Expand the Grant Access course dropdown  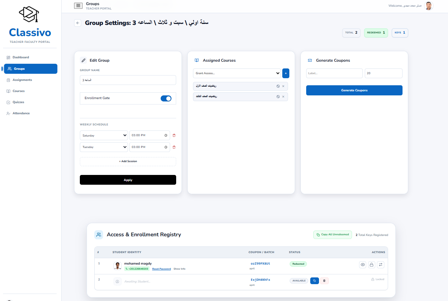point(237,73)
